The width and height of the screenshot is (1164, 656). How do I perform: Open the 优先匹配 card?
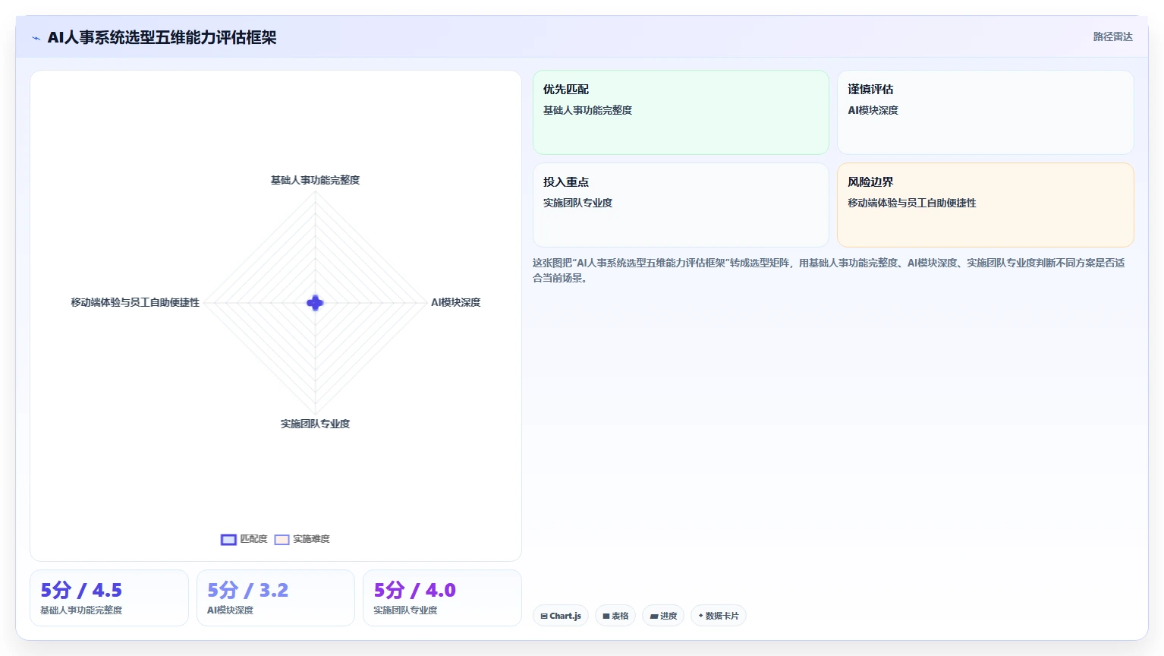point(681,112)
